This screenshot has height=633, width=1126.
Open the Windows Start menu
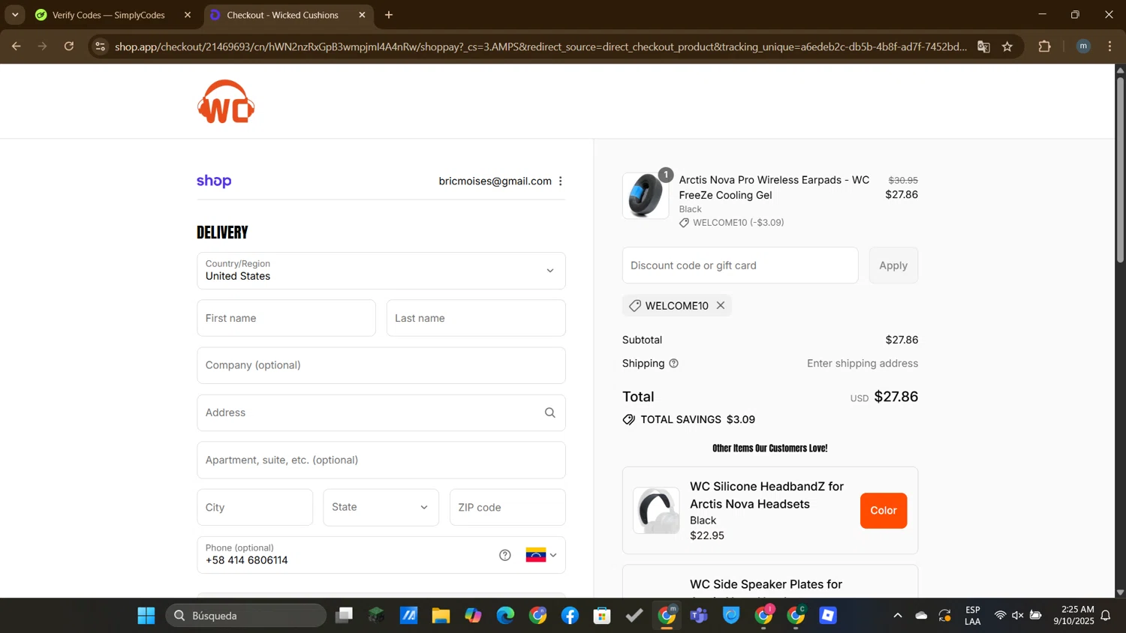(x=146, y=616)
